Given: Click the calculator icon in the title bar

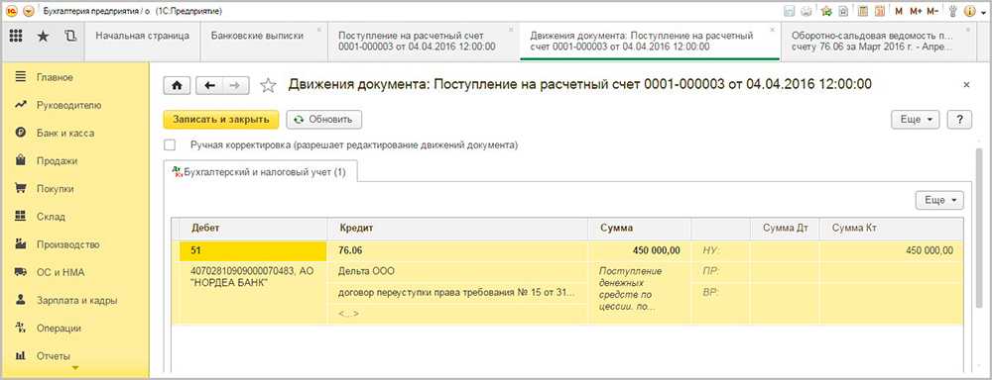Looking at the screenshot, I should (862, 11).
